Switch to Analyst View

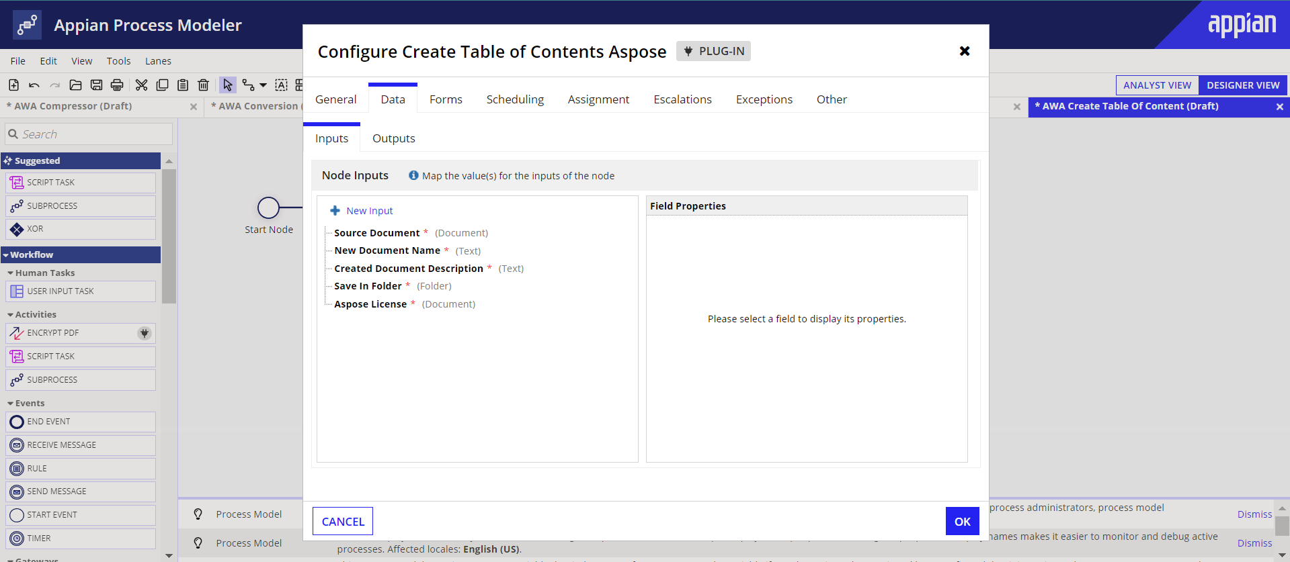click(1157, 85)
